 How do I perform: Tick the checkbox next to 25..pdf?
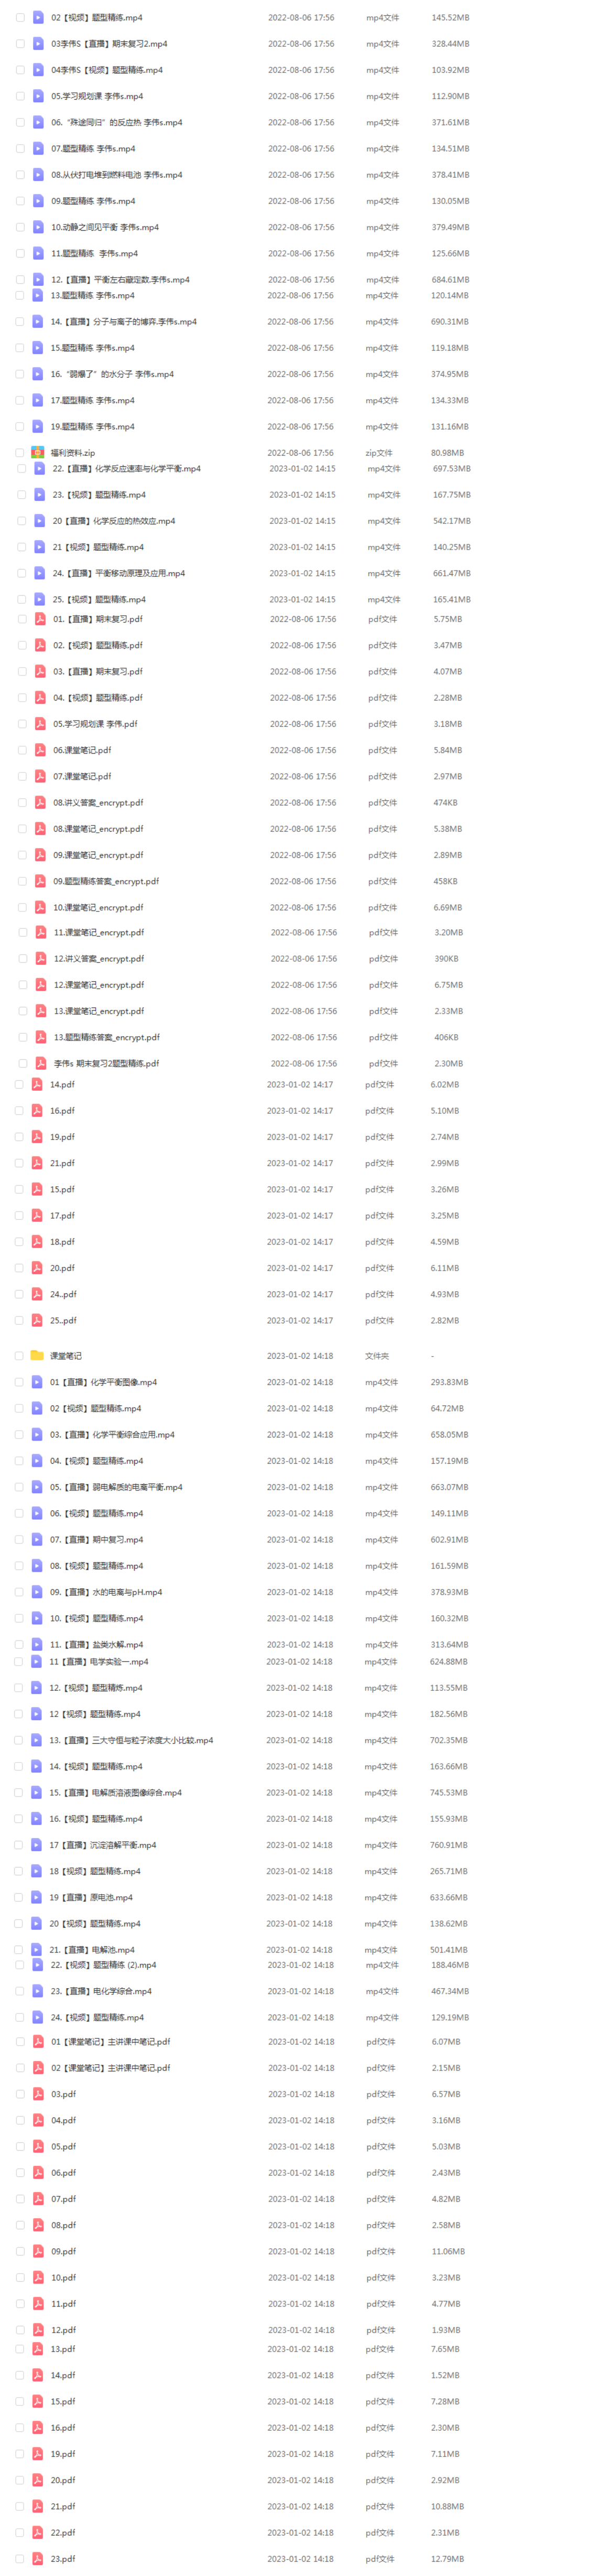coord(19,1320)
